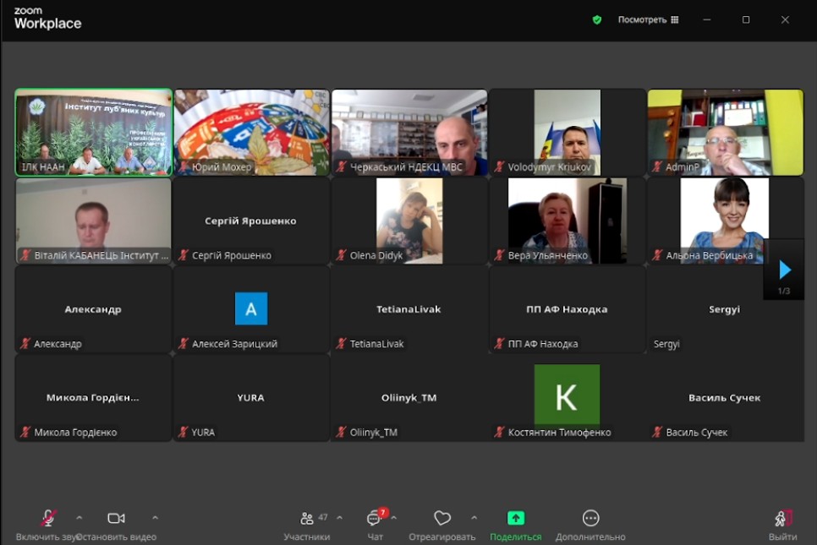Expand the arrow next to Отреагировать

tap(474, 518)
